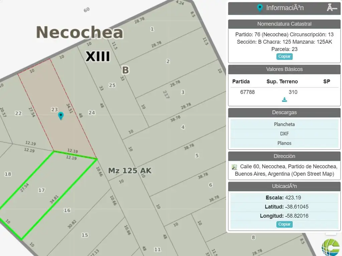Click the Dirección section header
Screen dimensions: 342x256
click(284, 156)
